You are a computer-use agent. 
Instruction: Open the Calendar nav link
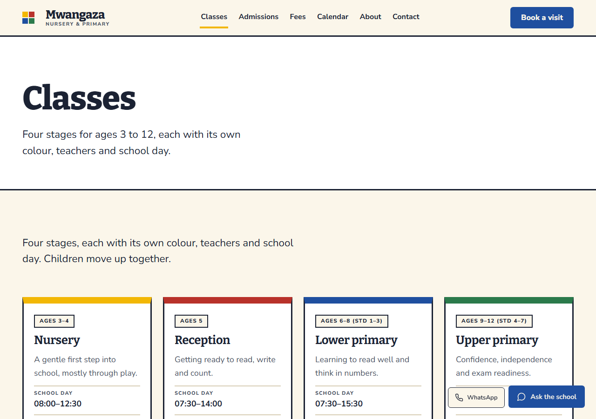332,17
